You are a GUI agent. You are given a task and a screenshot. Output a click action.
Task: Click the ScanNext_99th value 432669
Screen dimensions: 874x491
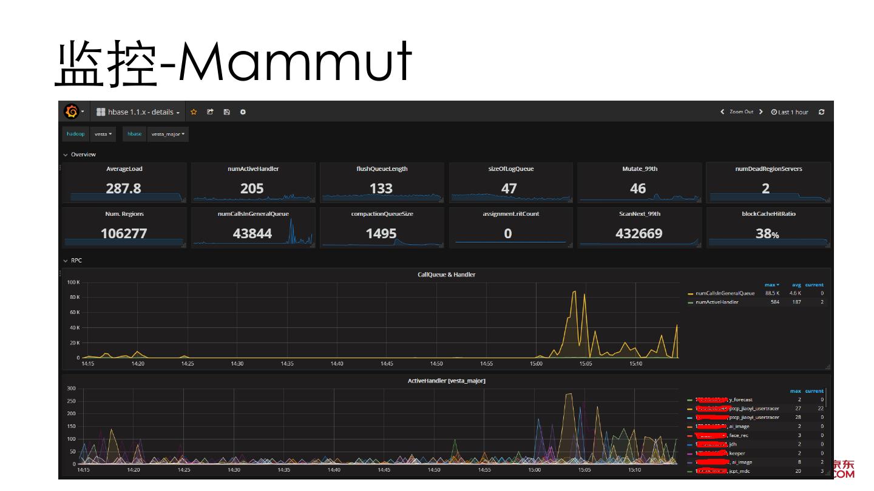(639, 233)
